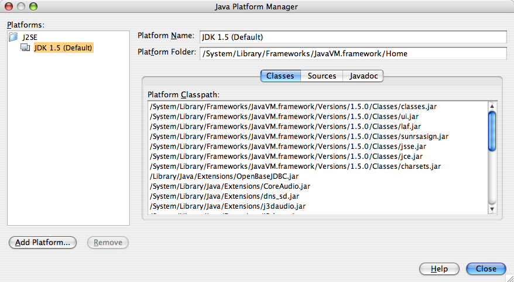Click the red window close button
This screenshot has width=514, height=282.
tap(9, 6)
